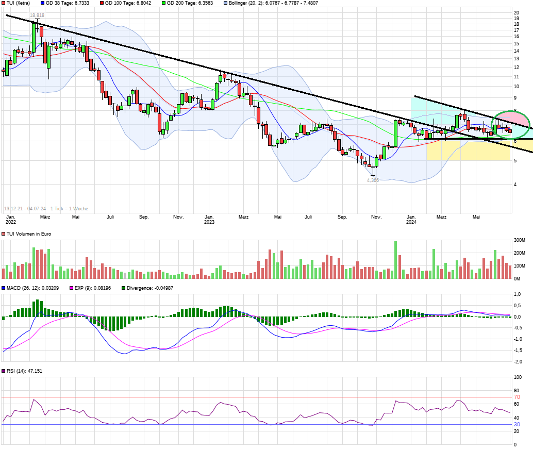Select the 'GD 38 Tage: 6,7333' label
This screenshot has width=533, height=450.
click(68, 3)
